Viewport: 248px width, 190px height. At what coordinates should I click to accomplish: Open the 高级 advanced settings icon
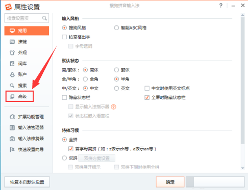point(12,96)
